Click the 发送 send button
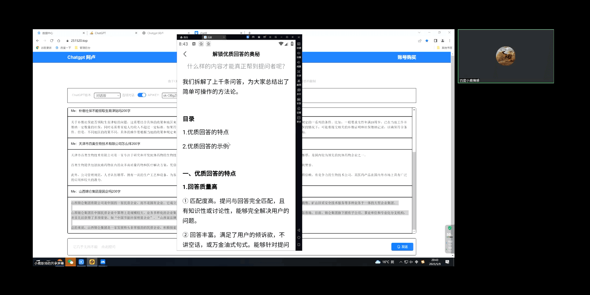Image resolution: width=590 pixels, height=295 pixels. pyautogui.click(x=402, y=247)
